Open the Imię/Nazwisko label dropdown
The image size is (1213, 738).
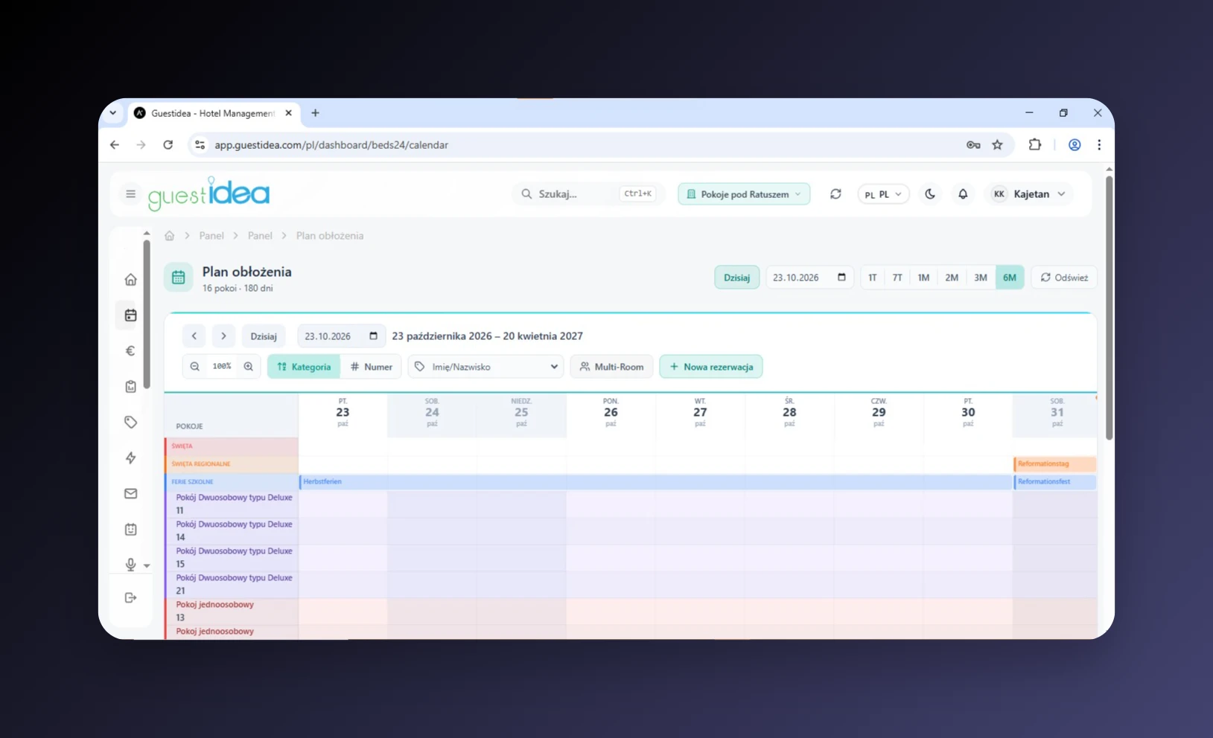486,367
